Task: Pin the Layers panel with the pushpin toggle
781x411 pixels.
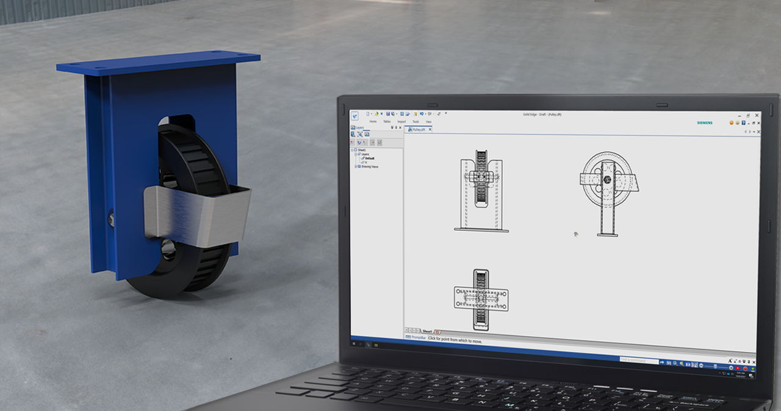Action: [396, 128]
